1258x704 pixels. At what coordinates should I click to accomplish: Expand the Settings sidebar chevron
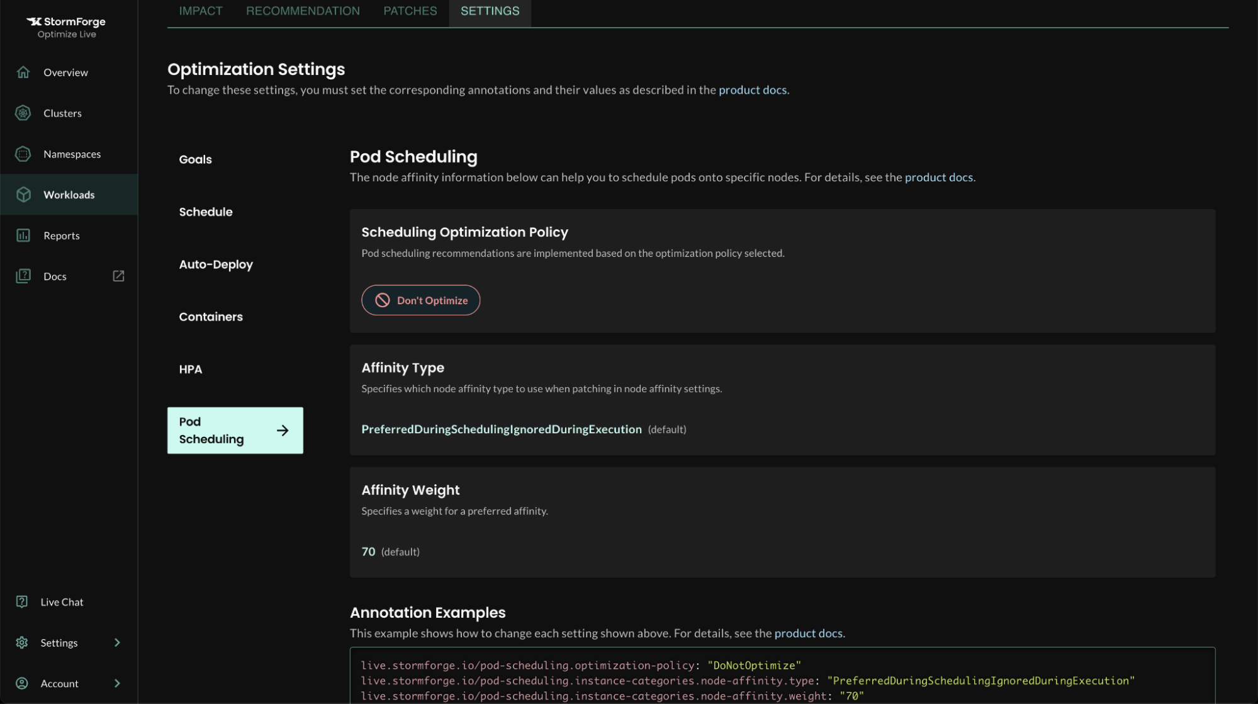click(117, 642)
